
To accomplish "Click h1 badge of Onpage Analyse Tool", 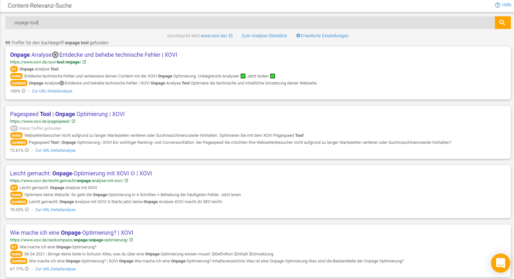I will tap(14, 69).
